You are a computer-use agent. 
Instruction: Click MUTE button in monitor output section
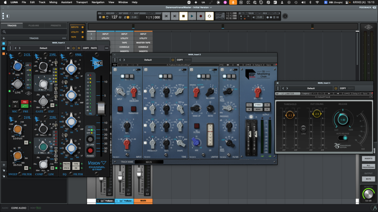pyautogui.click(x=368, y=179)
